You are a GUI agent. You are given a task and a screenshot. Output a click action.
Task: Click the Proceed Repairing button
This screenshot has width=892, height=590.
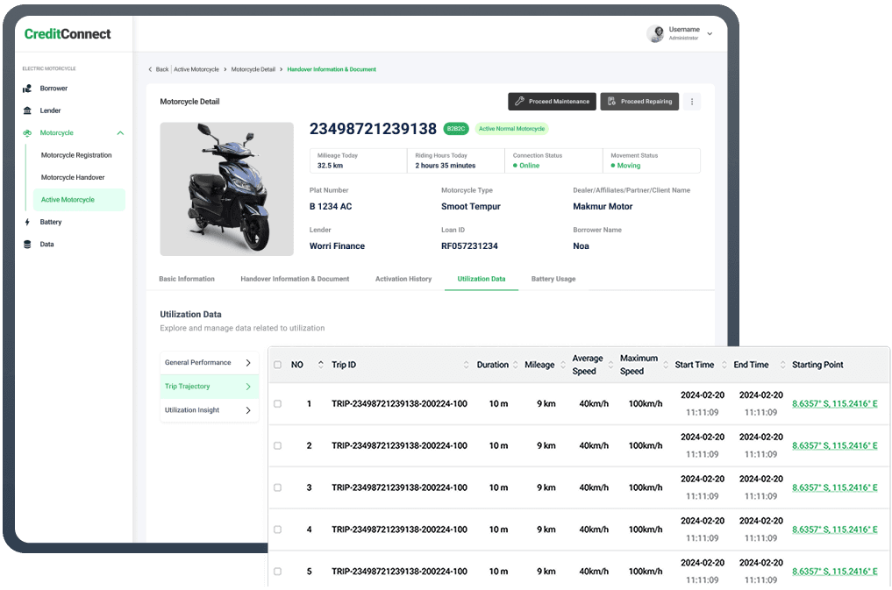click(x=639, y=102)
